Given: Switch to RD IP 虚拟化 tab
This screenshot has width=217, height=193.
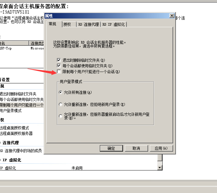Looking at the screenshot, I should [x=114, y=24].
